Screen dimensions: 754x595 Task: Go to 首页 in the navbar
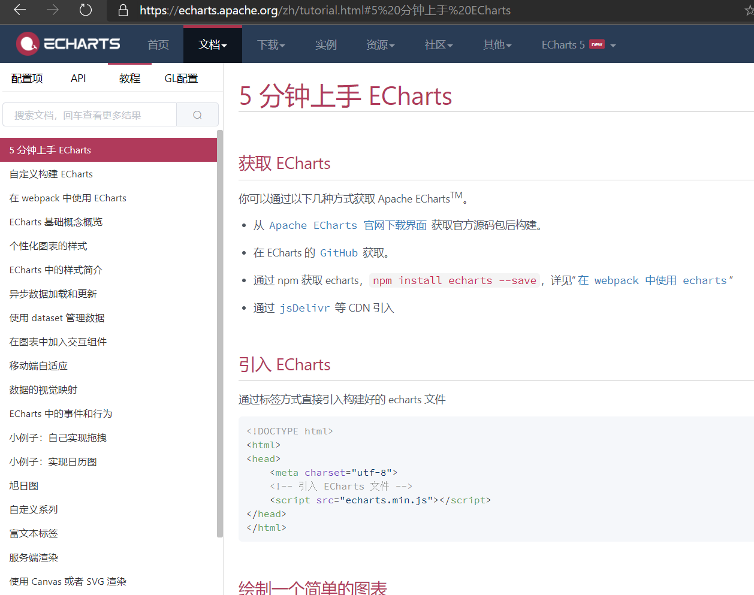(x=158, y=44)
